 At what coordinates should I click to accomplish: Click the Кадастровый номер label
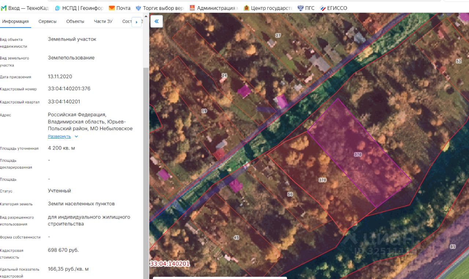(18, 89)
